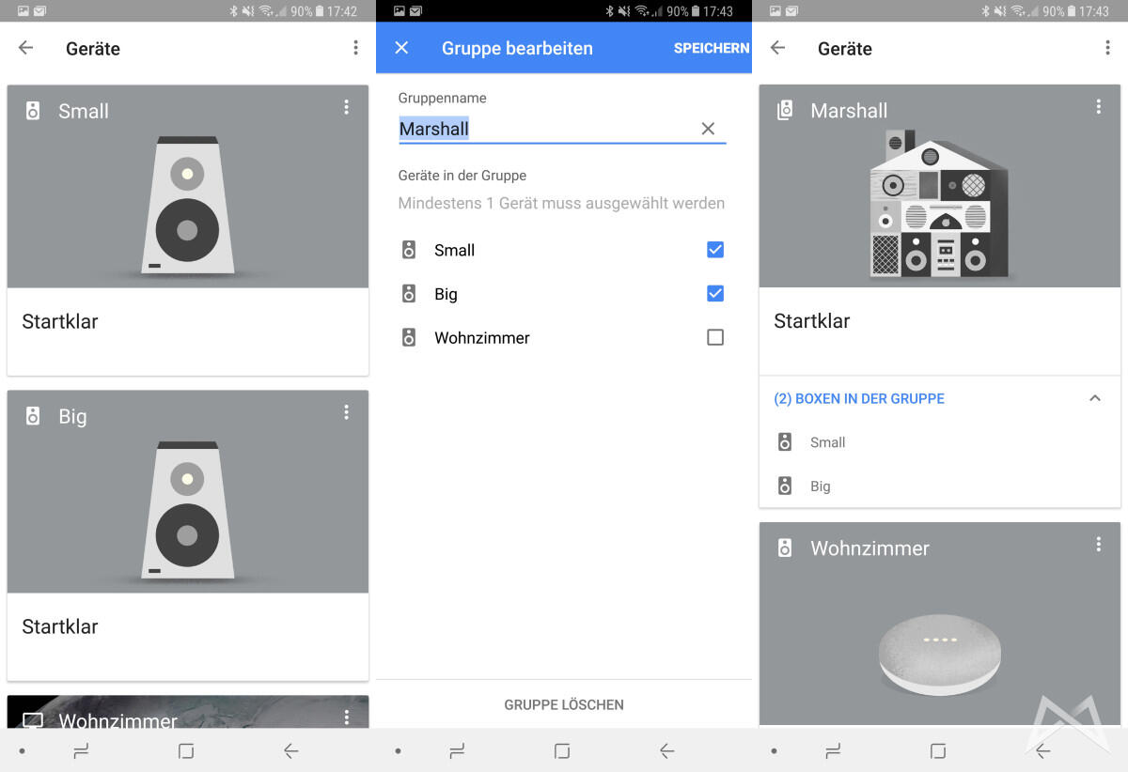Collapse the Boxen in der Gruppe list chevron
The height and width of the screenshot is (772, 1128).
click(1094, 398)
